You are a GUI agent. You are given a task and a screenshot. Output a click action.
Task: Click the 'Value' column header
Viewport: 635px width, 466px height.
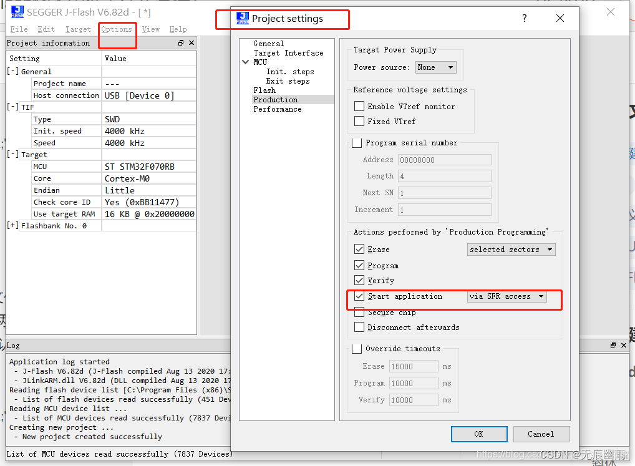[115, 58]
